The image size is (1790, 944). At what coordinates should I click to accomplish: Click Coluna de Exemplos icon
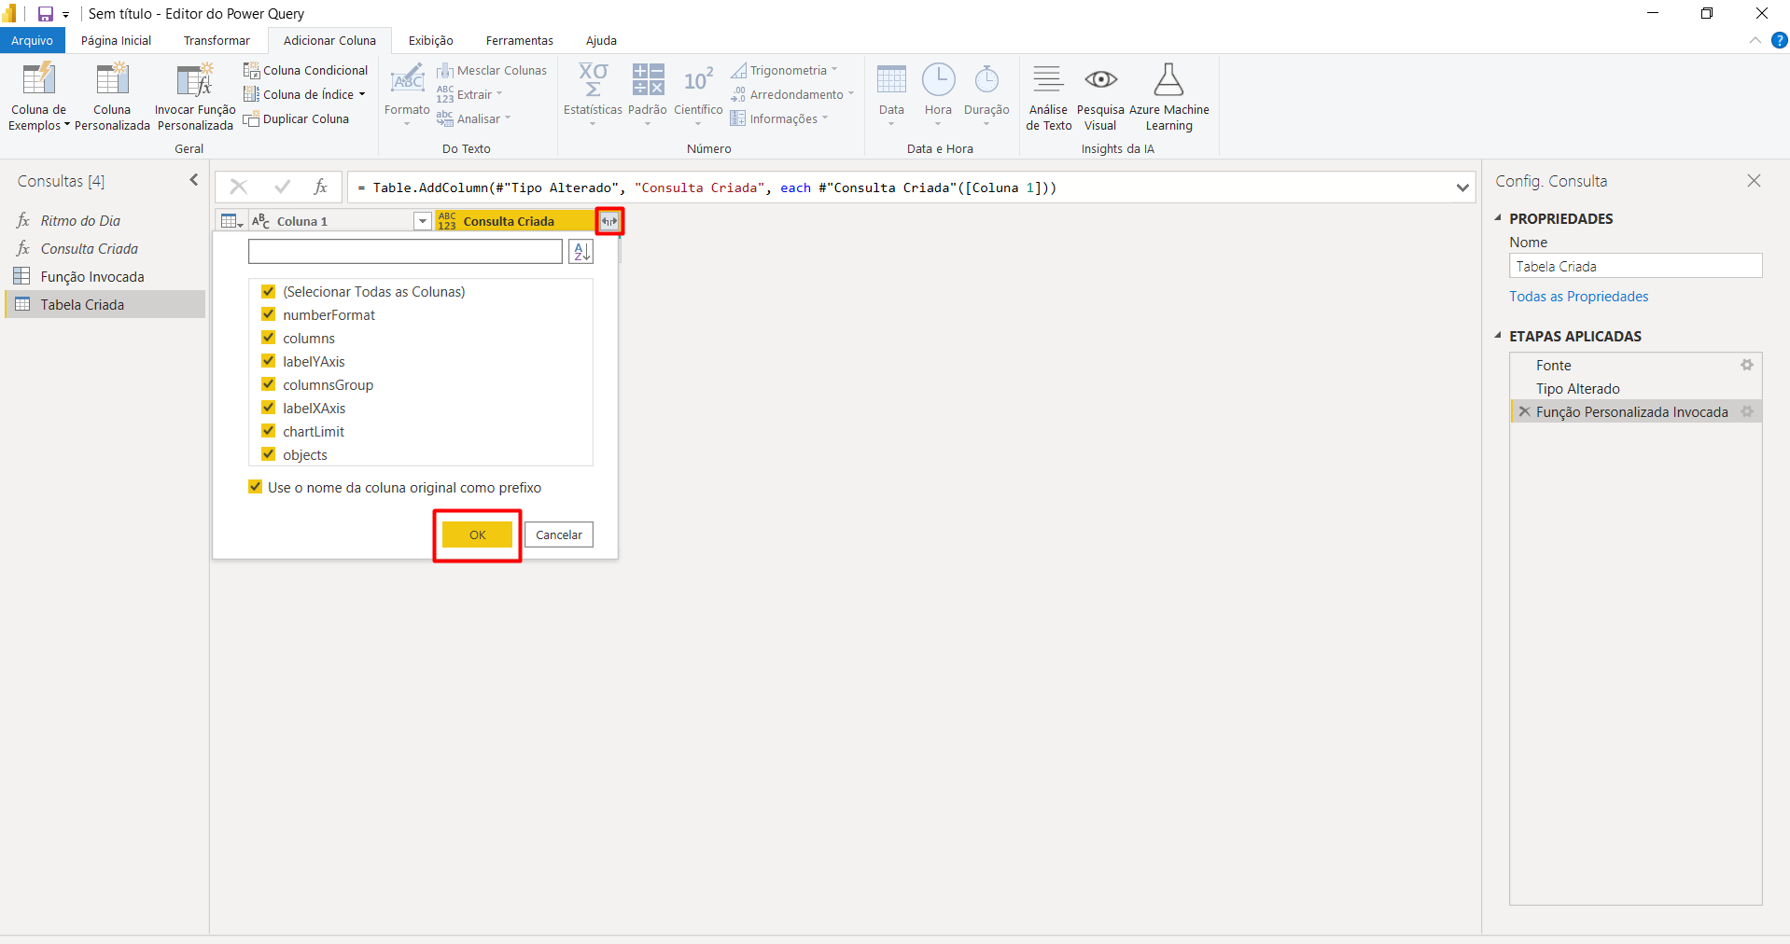(x=38, y=79)
